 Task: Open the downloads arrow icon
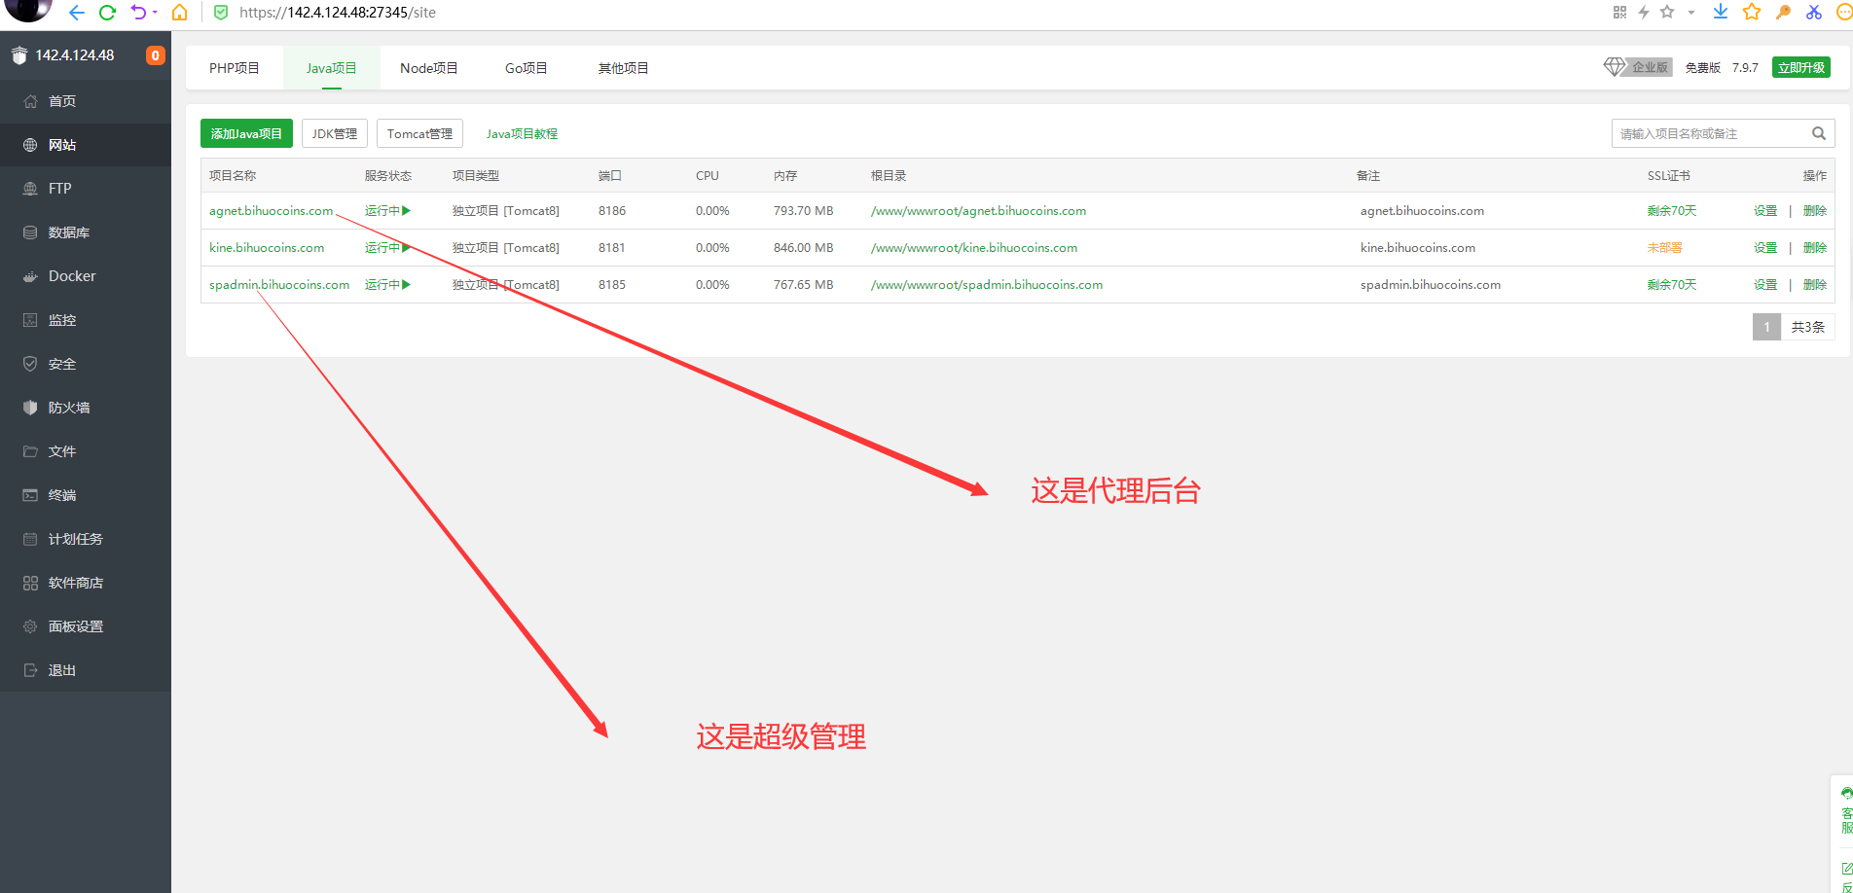pos(1721,12)
